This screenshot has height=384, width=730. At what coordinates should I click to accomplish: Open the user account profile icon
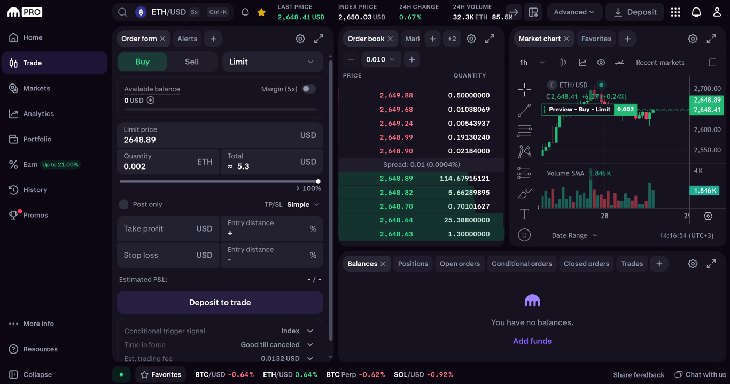click(717, 12)
